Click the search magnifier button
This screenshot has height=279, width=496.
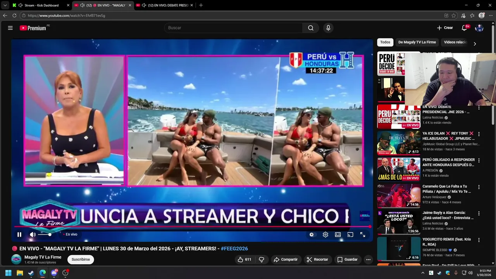tap(311, 28)
